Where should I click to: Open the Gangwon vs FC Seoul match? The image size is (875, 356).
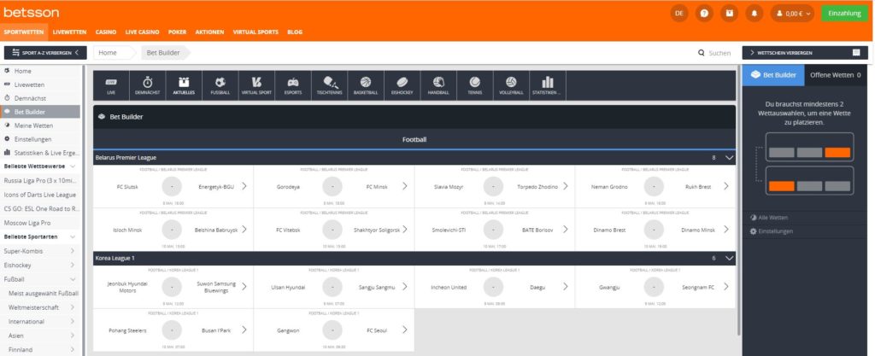click(x=334, y=330)
